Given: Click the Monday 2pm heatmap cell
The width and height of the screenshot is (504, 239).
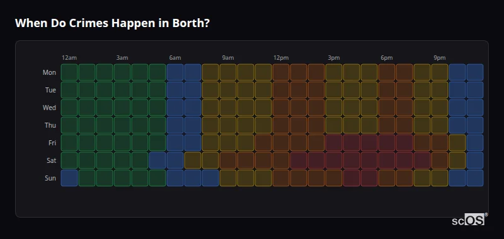Looking at the screenshot, I should tap(316, 72).
